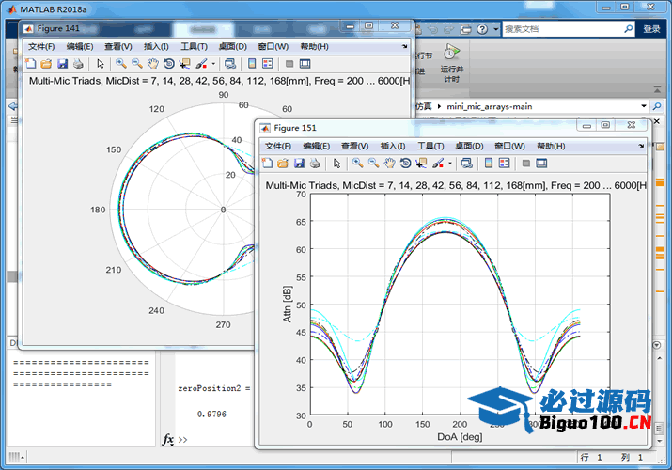Click Open File icon in Figure 151 toolbar
This screenshot has height=470, width=672.
tap(283, 164)
